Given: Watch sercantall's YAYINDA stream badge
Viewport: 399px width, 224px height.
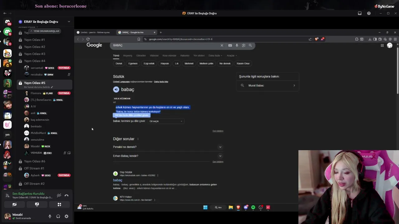Looking at the screenshot, I should [x=64, y=68].
